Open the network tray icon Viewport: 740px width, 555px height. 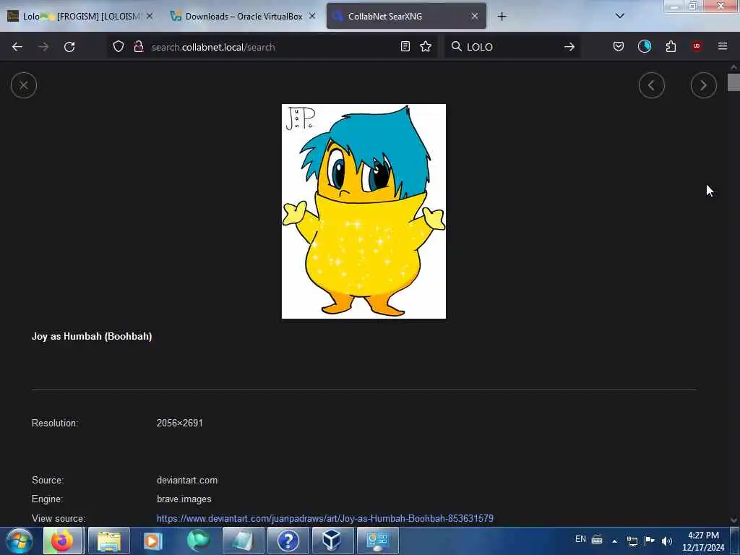click(632, 541)
